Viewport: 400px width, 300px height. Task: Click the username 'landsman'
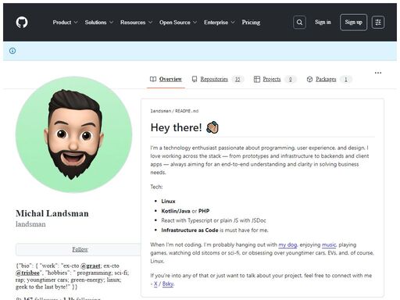tap(30, 224)
